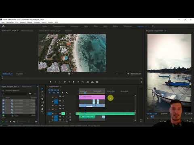Select the Type tool
194x145 pixels.
[x=42, y=112]
